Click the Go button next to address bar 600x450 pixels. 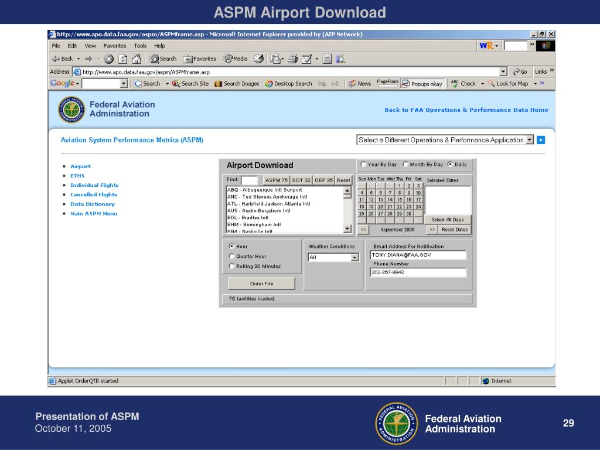tap(520, 71)
